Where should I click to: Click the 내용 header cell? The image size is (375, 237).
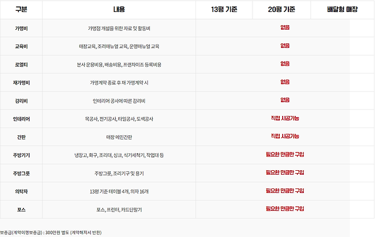[x=119, y=9]
